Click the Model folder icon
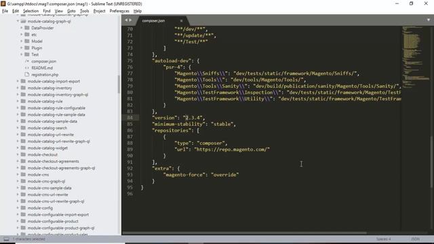 [x=27, y=41]
